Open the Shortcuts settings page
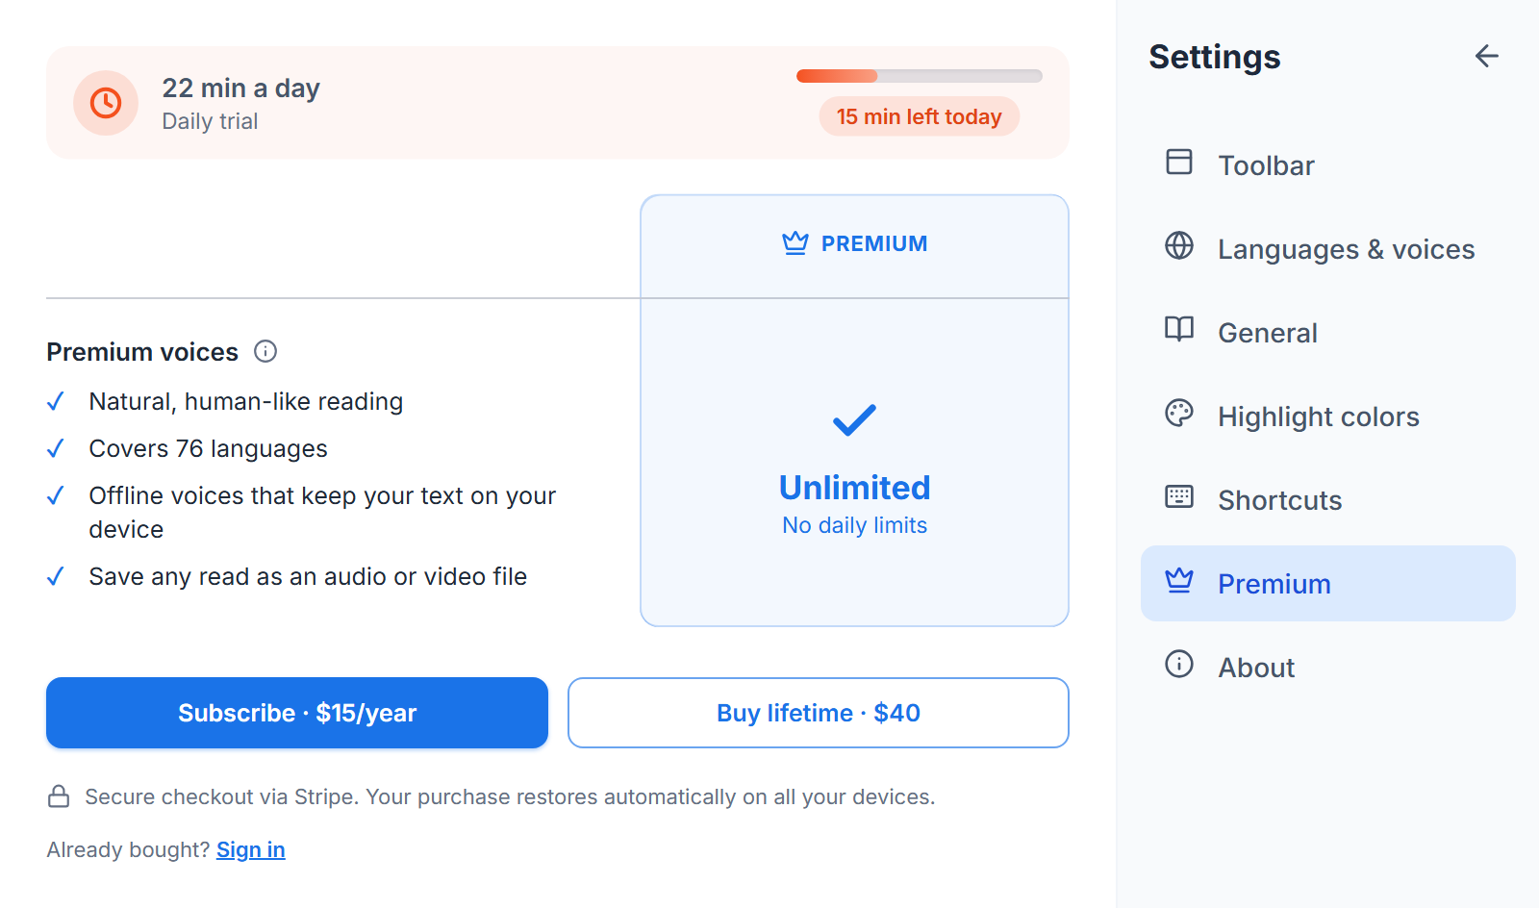The height and width of the screenshot is (909, 1539). 1328,500
